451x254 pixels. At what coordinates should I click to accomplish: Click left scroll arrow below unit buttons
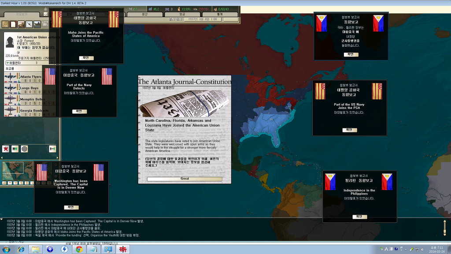(2, 157)
